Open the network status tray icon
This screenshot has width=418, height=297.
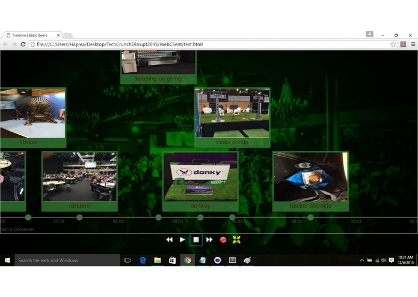[x=377, y=260]
